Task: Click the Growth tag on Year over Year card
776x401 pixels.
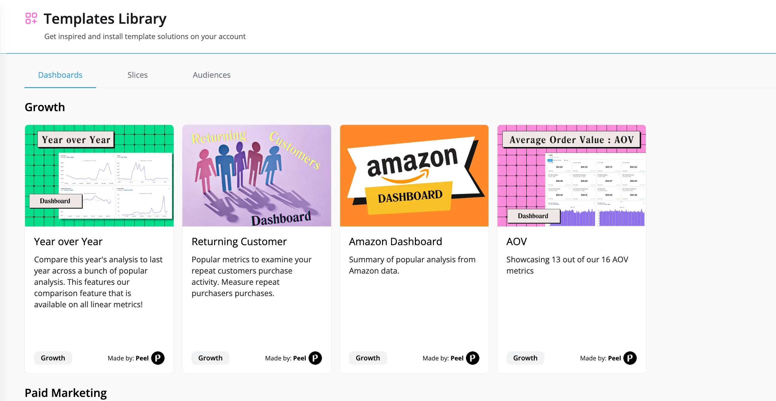Action: [x=53, y=358]
